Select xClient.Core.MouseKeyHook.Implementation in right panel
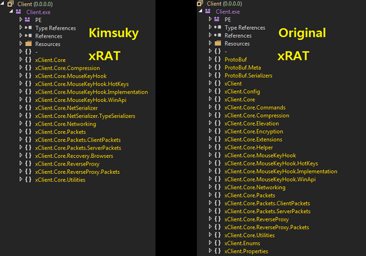This screenshot has height=256, width=366. 281,171
